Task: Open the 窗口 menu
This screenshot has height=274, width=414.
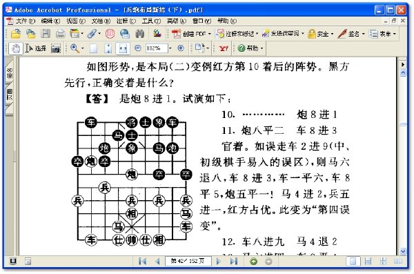Action: [x=201, y=21]
